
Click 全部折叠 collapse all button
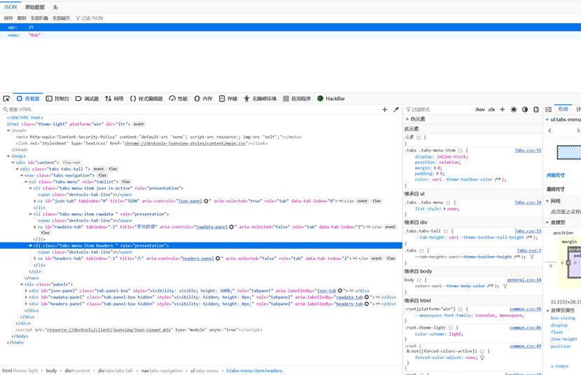39,18
